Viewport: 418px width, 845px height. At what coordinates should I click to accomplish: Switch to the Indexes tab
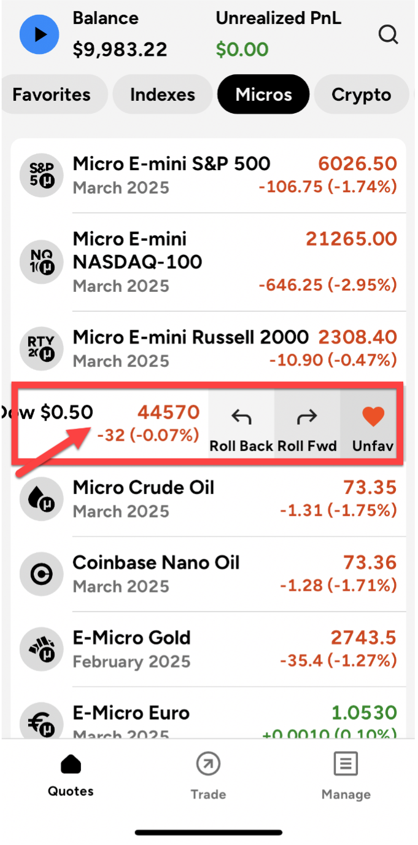point(163,95)
